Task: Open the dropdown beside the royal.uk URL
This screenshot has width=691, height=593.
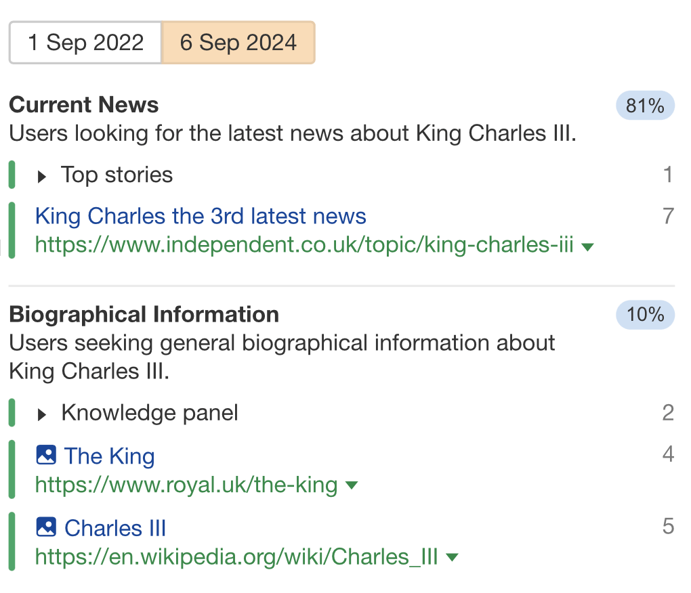Action: coord(352,486)
